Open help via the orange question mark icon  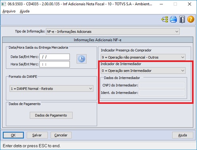pos(191,19)
